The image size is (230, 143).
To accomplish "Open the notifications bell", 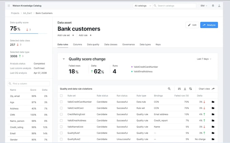I will click(213, 6).
